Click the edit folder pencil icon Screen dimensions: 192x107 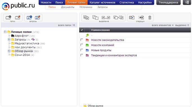point(18,17)
